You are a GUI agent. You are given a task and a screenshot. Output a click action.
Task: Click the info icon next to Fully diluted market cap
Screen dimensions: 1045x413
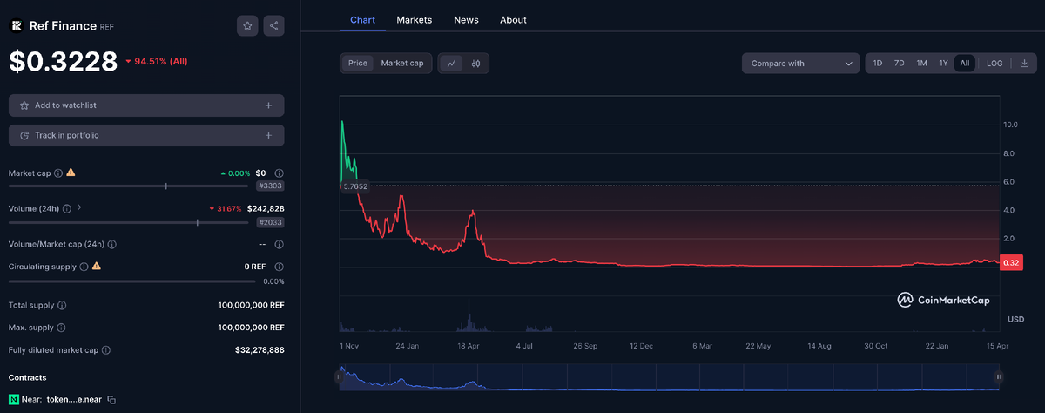tap(106, 350)
